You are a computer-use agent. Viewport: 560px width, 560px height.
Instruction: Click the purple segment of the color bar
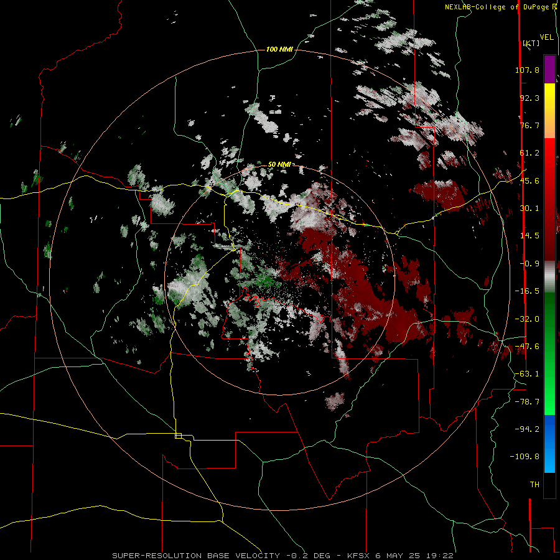click(x=549, y=69)
